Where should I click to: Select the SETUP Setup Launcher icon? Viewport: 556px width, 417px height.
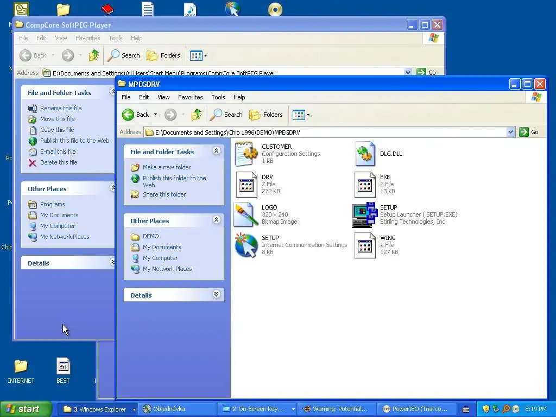point(365,214)
